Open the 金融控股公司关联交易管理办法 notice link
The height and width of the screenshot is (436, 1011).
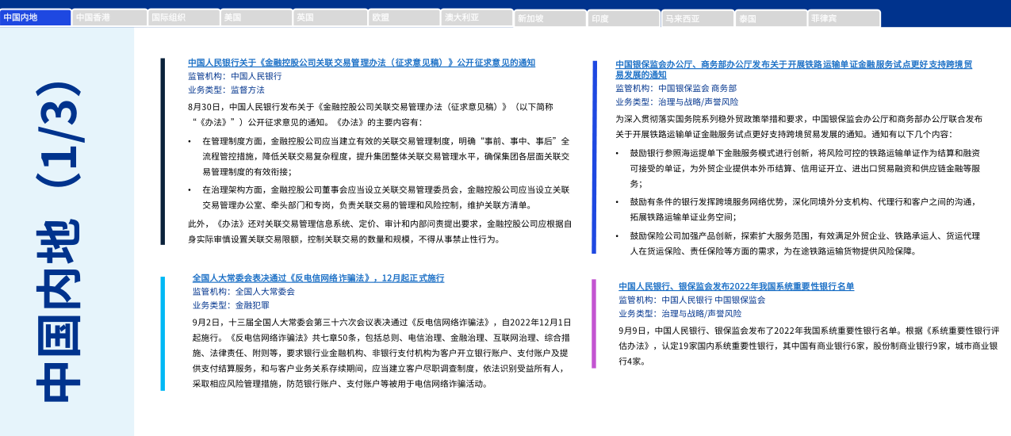(361, 63)
